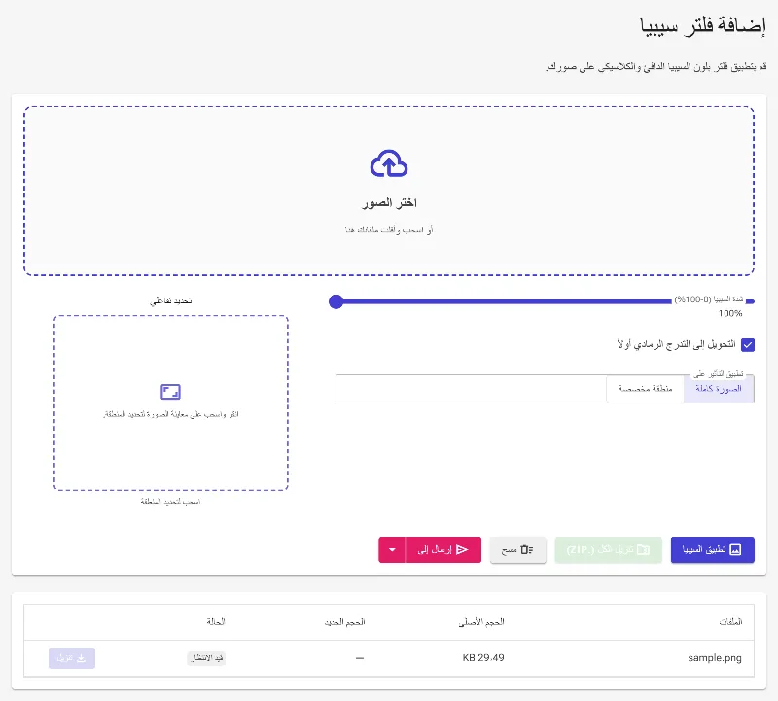Click the image icon on apply sepia button
778x701 pixels.
point(735,549)
